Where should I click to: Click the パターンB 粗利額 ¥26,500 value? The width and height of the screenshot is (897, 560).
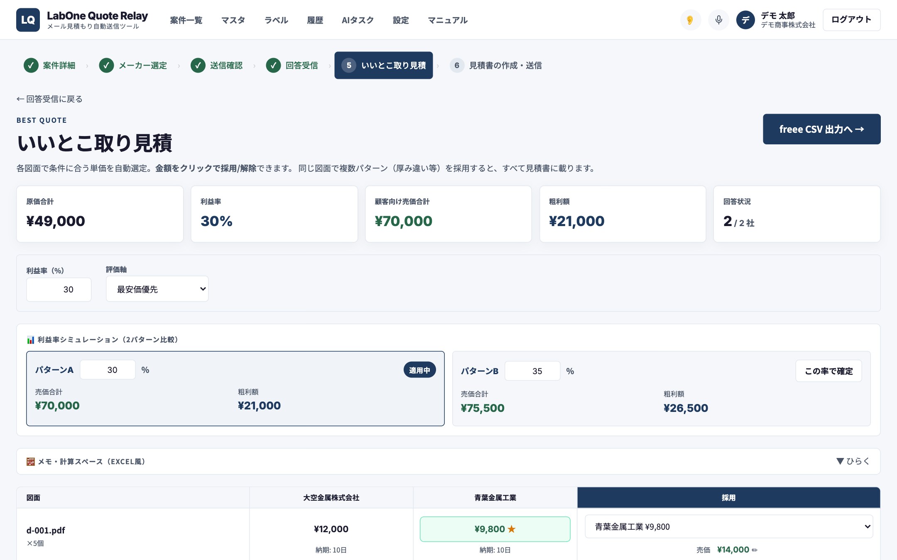point(686,408)
